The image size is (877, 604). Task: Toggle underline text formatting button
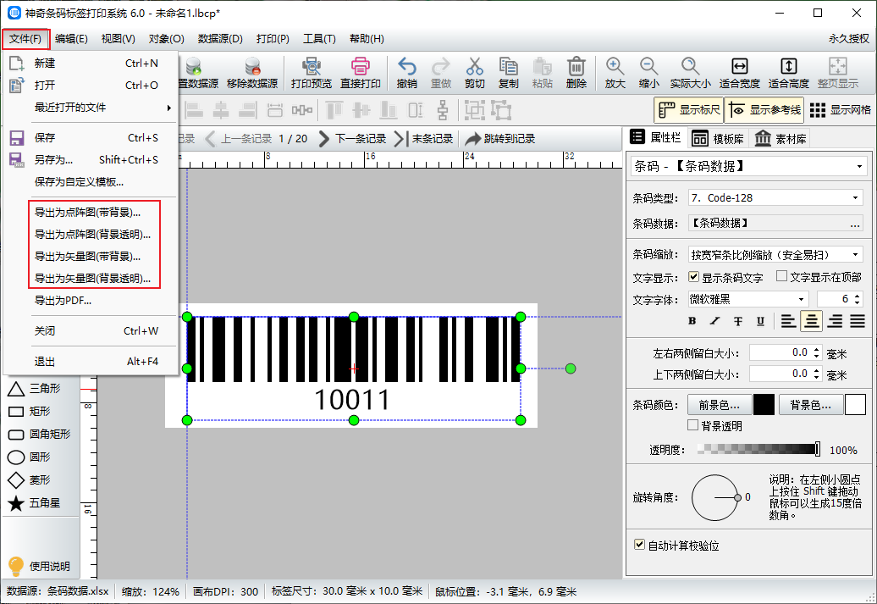760,321
